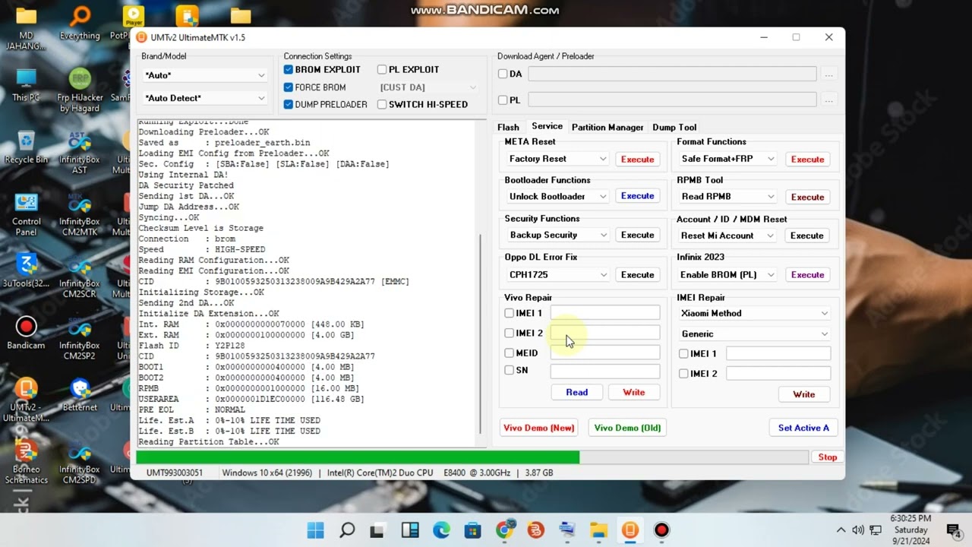972x547 pixels.
Task: Tick the PL preloader checkbox
Action: click(x=503, y=100)
